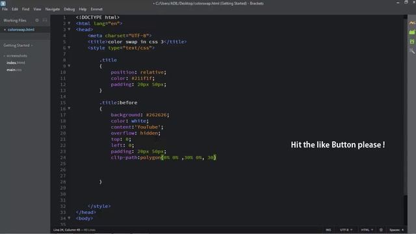
Task: Open the View menu
Action: 37,9
